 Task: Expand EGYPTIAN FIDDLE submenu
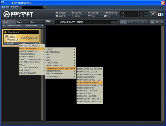tap(60, 52)
